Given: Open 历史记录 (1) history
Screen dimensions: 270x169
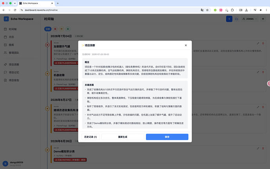Looking at the screenshot, I should point(90,137).
